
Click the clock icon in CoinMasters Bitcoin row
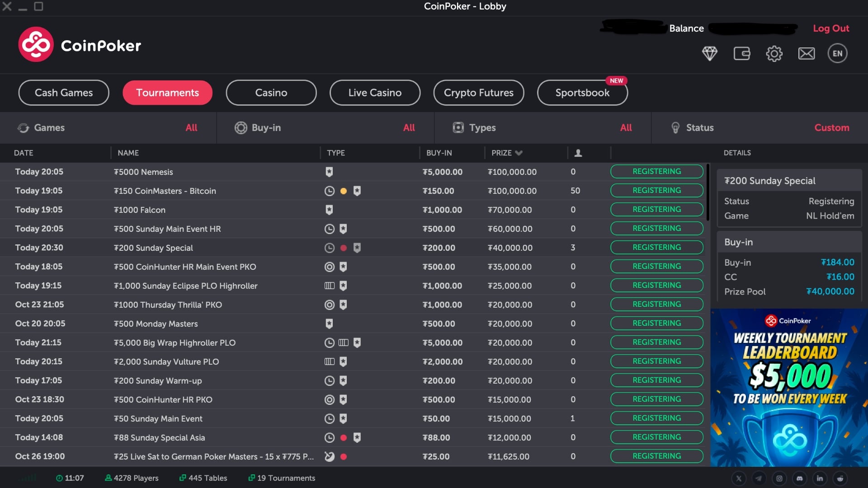[330, 191]
